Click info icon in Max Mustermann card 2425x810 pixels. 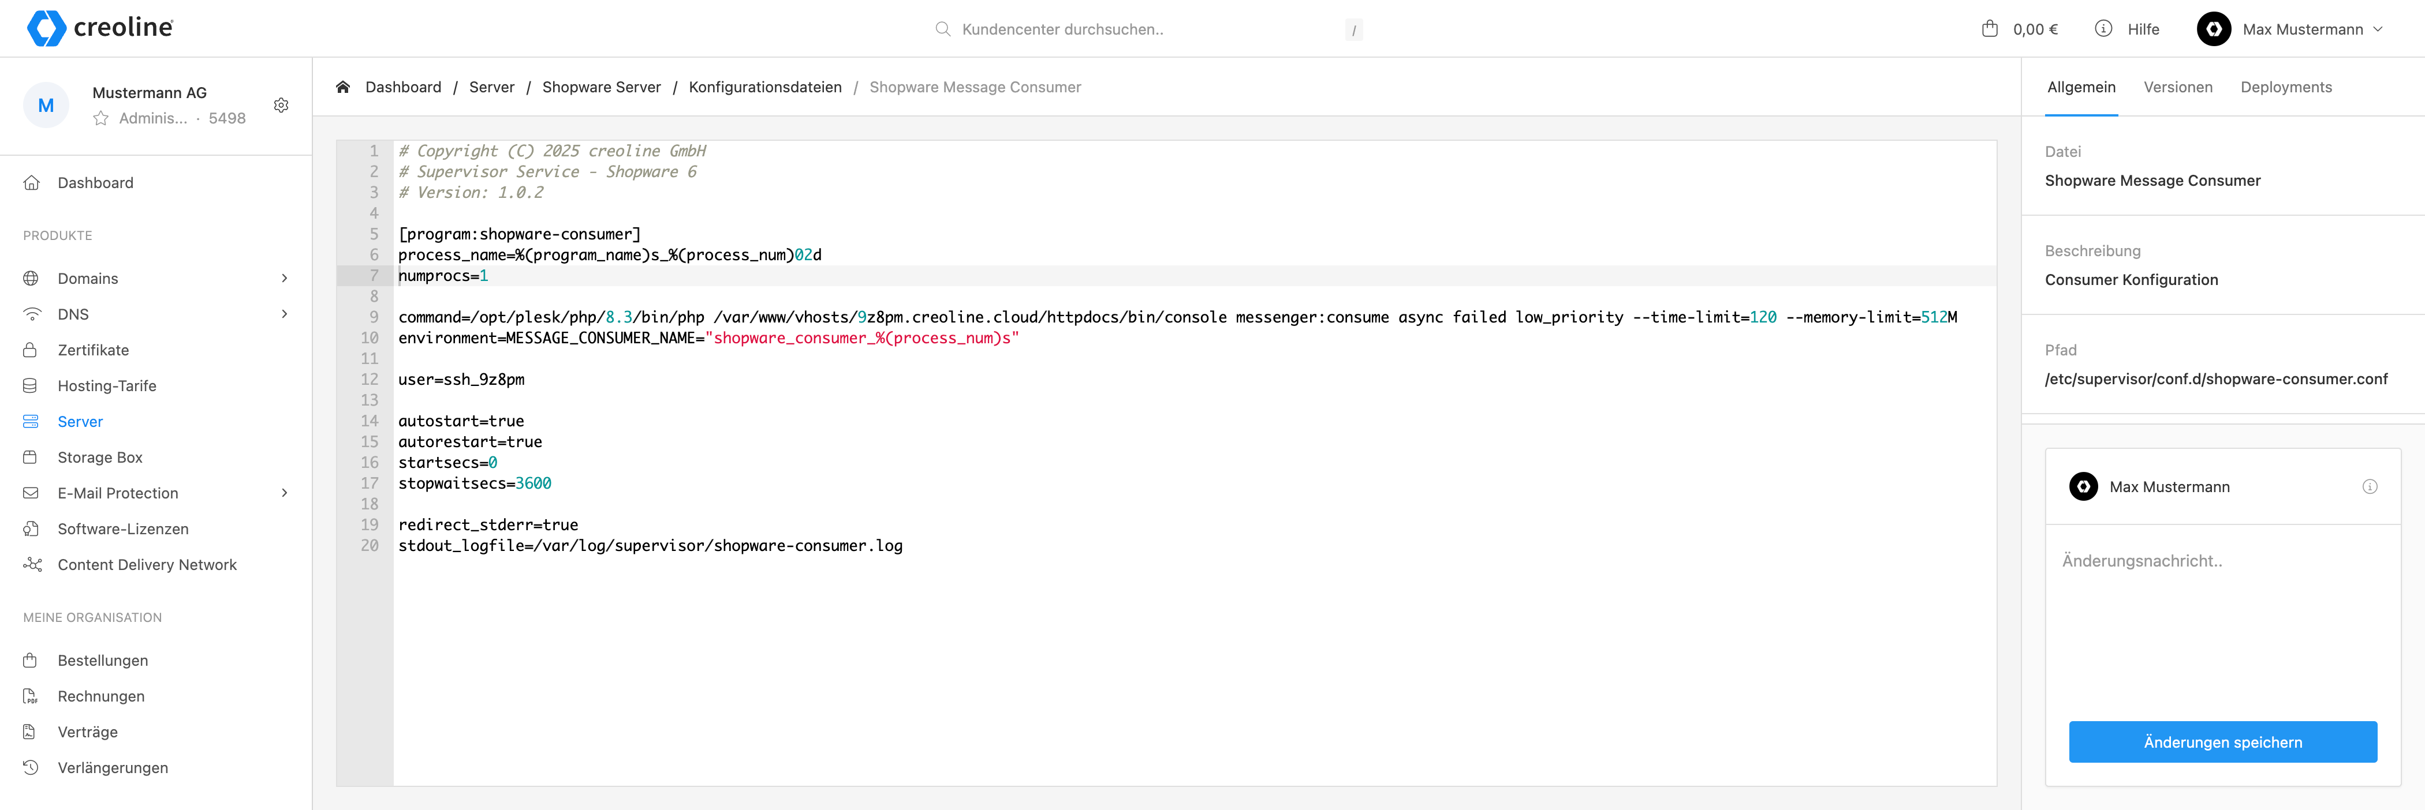click(x=2370, y=486)
